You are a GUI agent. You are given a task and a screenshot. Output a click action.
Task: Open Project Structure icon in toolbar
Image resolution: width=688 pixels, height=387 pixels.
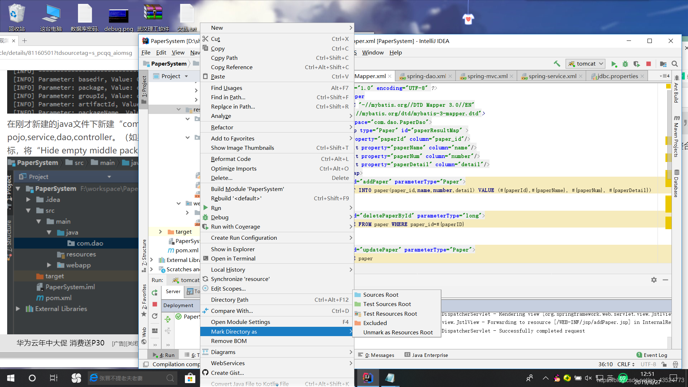tap(663, 64)
